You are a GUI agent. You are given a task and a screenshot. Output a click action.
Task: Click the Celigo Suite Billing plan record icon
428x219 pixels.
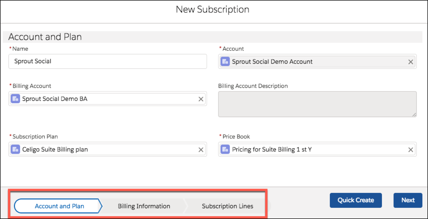(x=15, y=149)
